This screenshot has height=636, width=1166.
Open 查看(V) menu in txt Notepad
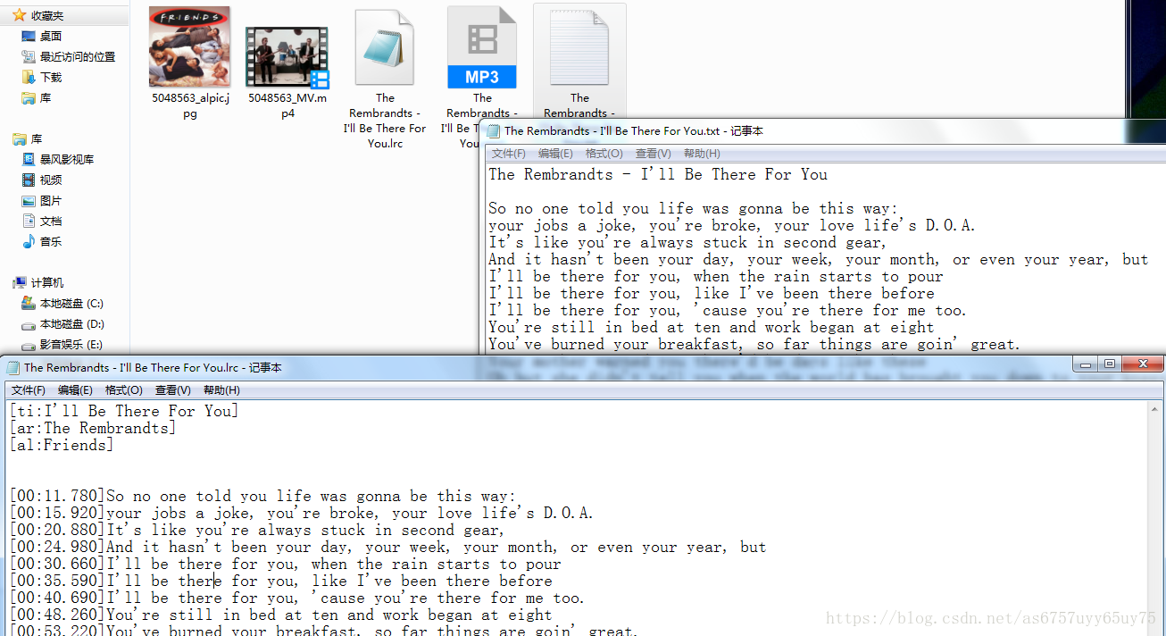(653, 154)
